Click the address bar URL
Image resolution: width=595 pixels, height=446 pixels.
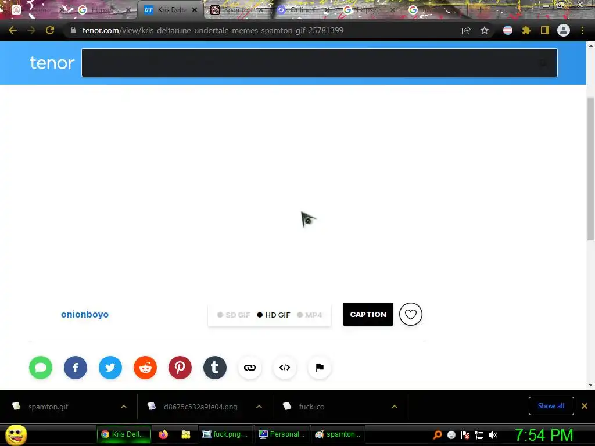pyautogui.click(x=213, y=30)
